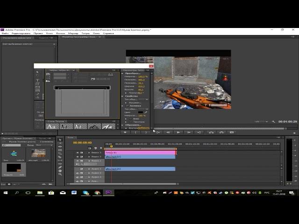Click the Extract button in the program monitor
The image size is (299, 224).
(x=221, y=133)
